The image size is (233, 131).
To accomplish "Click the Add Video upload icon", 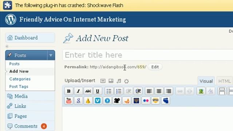I will pos(111,81).
